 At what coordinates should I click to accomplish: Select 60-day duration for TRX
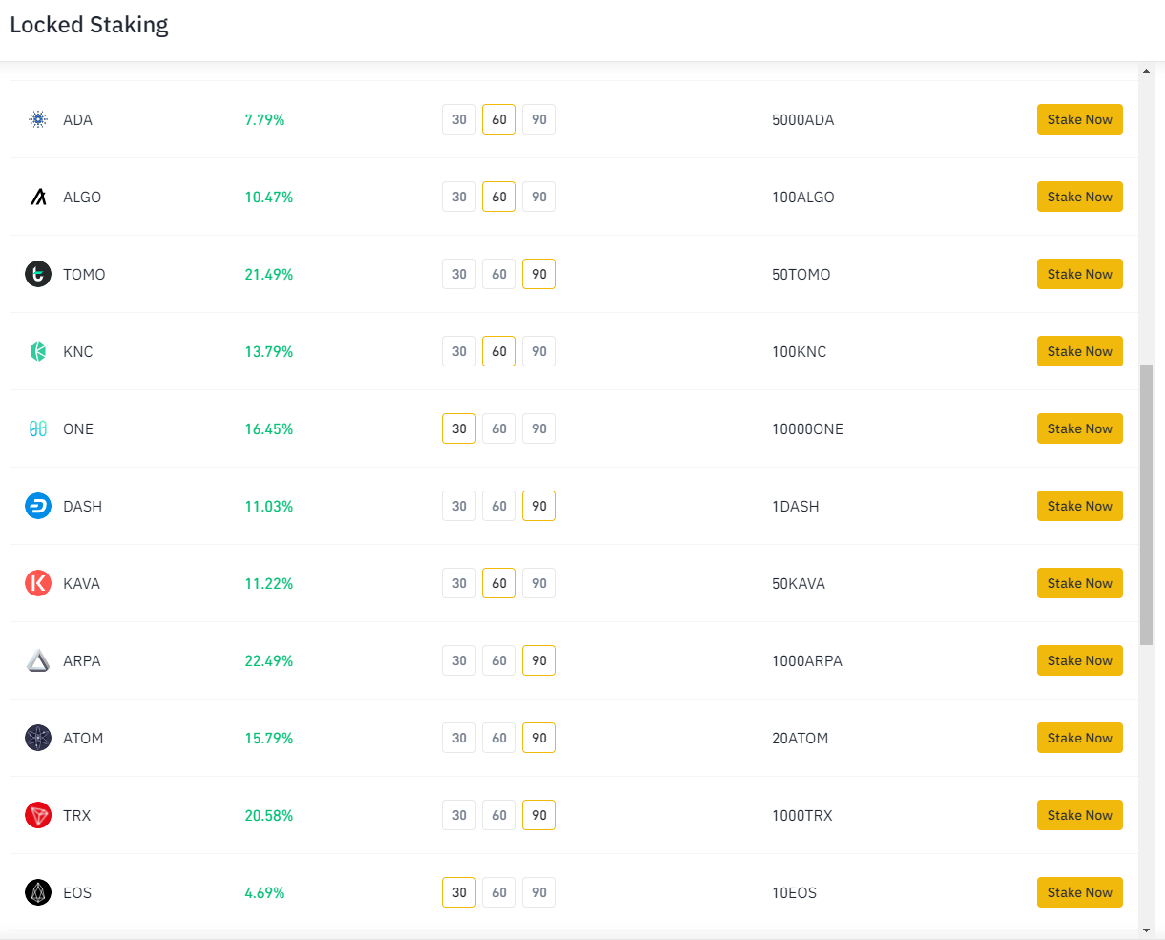click(x=499, y=815)
